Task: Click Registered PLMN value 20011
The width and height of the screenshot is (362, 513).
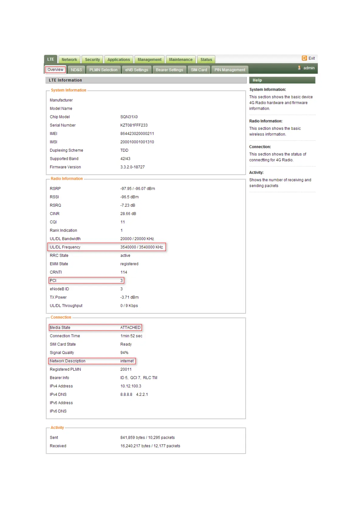Action: (126, 370)
